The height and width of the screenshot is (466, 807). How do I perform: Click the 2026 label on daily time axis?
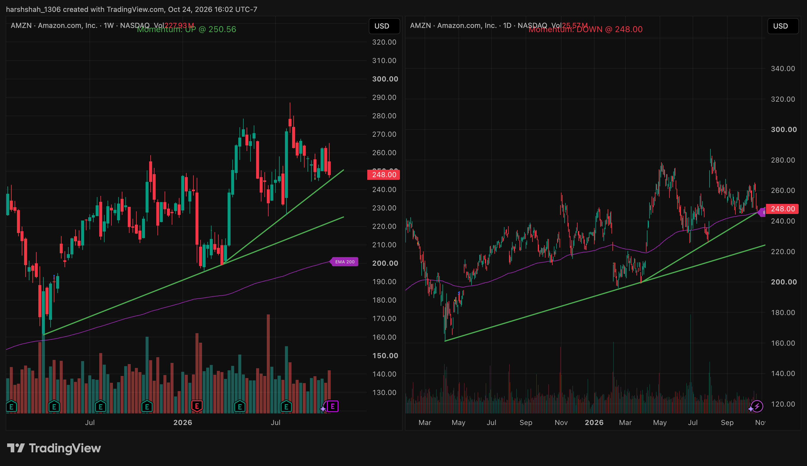(594, 423)
